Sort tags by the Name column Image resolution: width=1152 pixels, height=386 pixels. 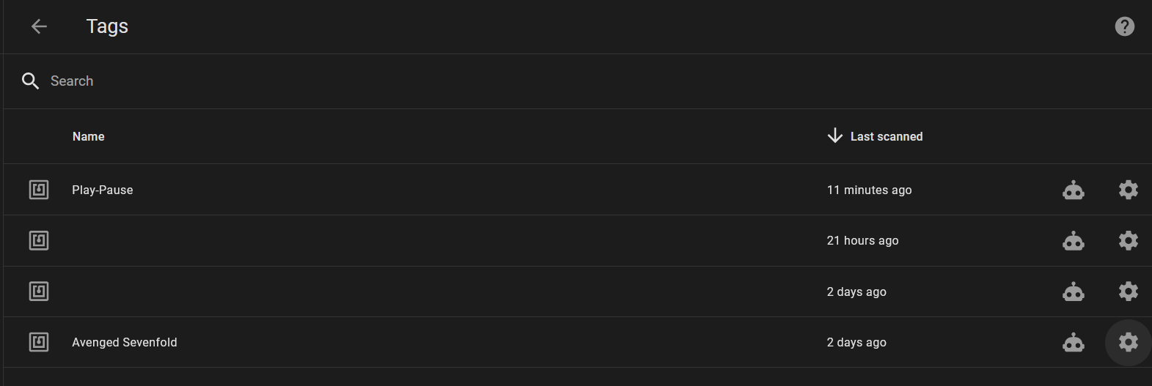click(x=88, y=136)
